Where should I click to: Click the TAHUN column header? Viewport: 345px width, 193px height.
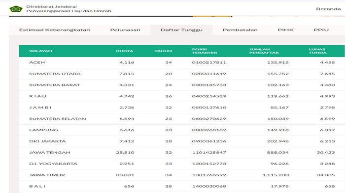tap(163, 51)
